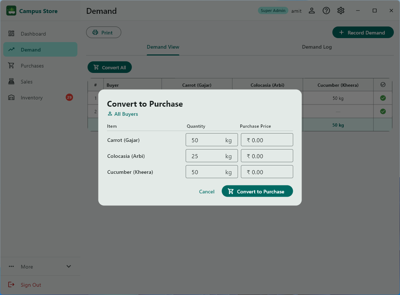Screen dimensions: 400x295
Task: Click the Colocasia (Arbi) column header
Action: (x=267, y=85)
